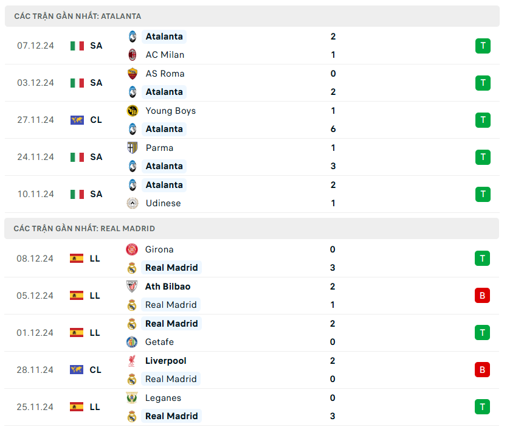Click the Parma club crest

click(133, 148)
